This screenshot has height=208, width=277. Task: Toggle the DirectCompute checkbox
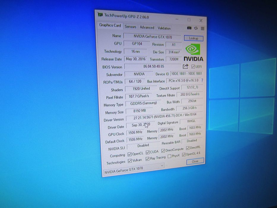pyautogui.click(x=163, y=151)
